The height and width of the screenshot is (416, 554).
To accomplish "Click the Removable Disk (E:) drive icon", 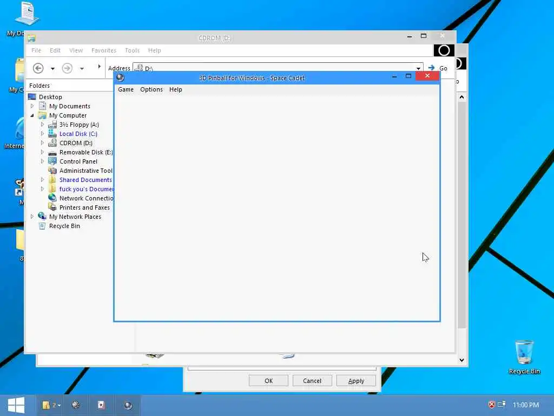I will pyautogui.click(x=52, y=153).
